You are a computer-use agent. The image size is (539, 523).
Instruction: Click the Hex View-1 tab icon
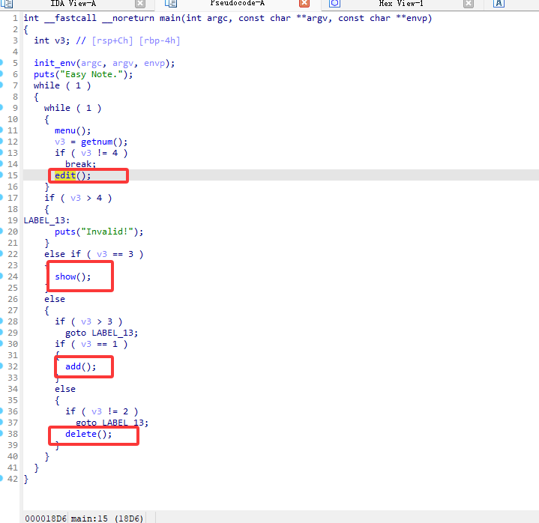[x=334, y=4]
